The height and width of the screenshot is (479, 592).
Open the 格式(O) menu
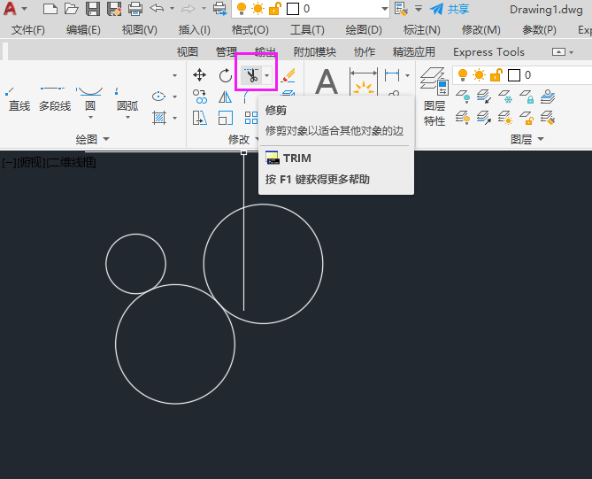pyautogui.click(x=250, y=30)
